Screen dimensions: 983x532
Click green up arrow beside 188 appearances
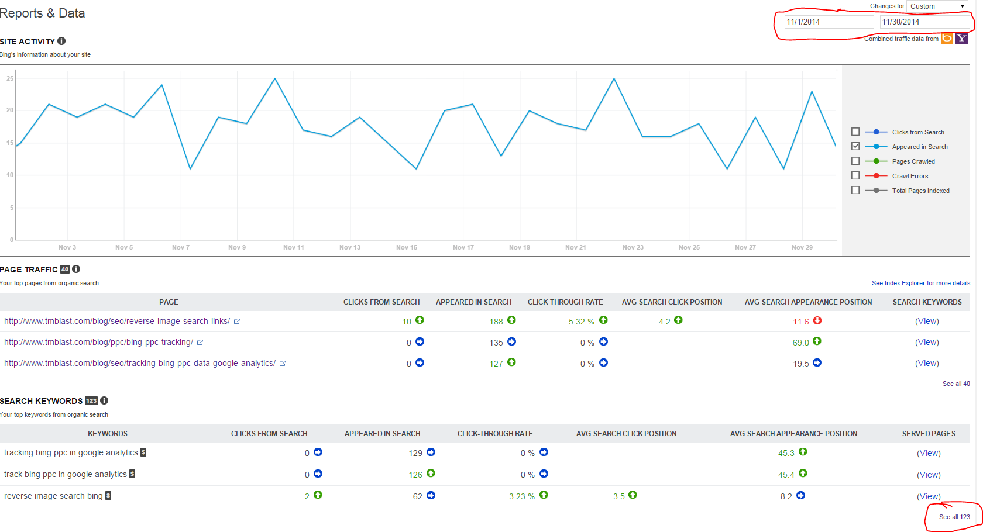click(x=511, y=320)
